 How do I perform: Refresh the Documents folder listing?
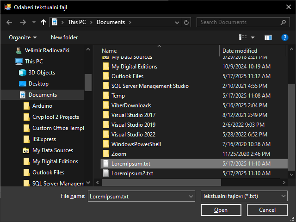[x=187, y=22]
